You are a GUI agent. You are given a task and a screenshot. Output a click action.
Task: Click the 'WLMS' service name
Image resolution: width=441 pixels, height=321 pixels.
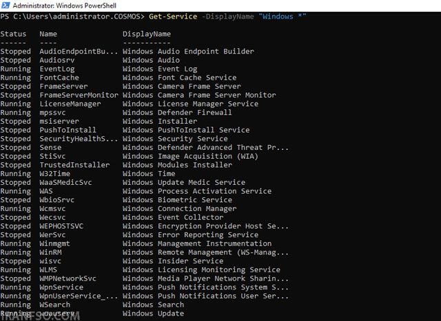pyautogui.click(x=48, y=269)
